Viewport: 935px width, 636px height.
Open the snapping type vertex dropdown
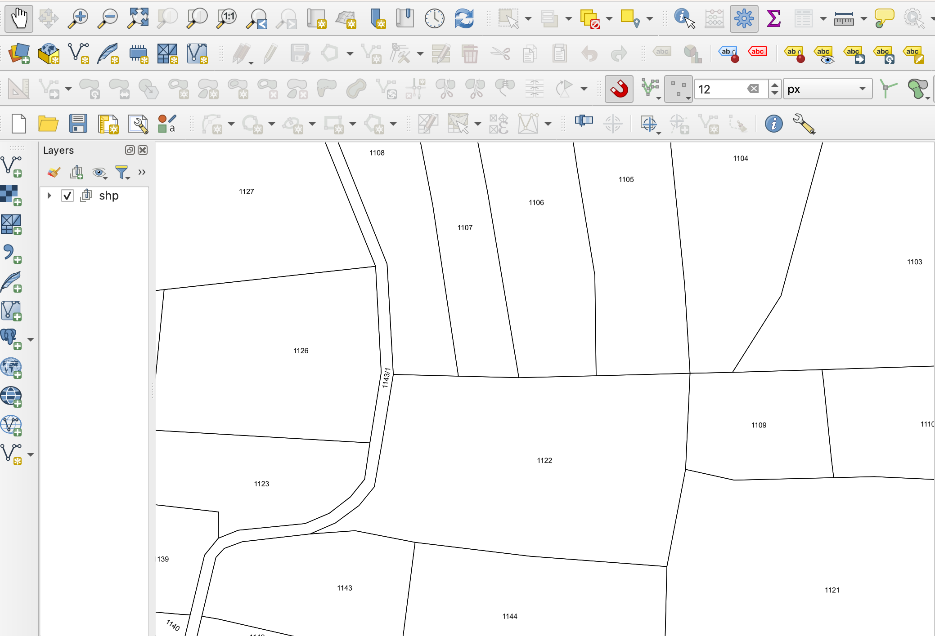[678, 89]
